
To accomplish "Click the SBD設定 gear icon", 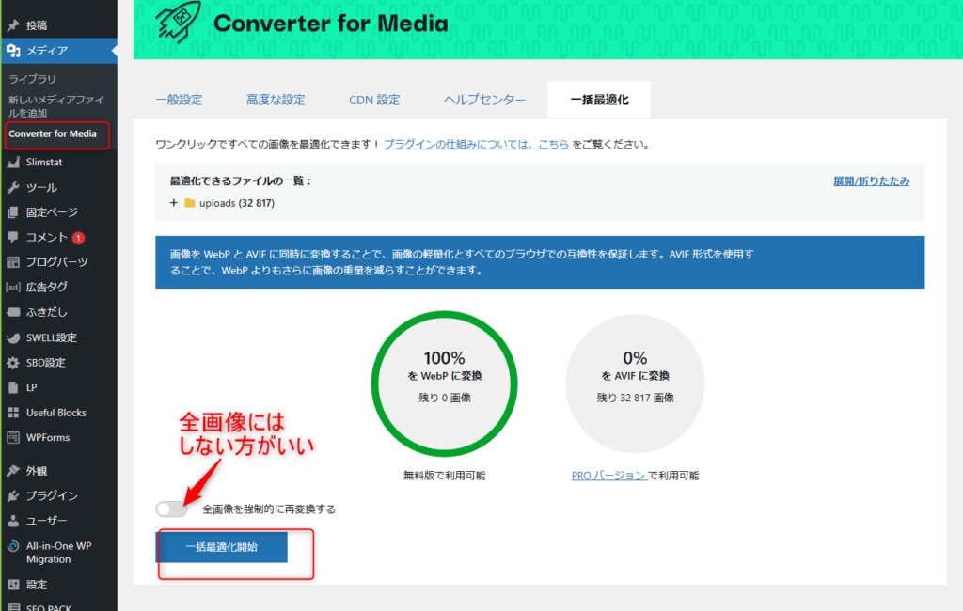I will click(x=13, y=363).
